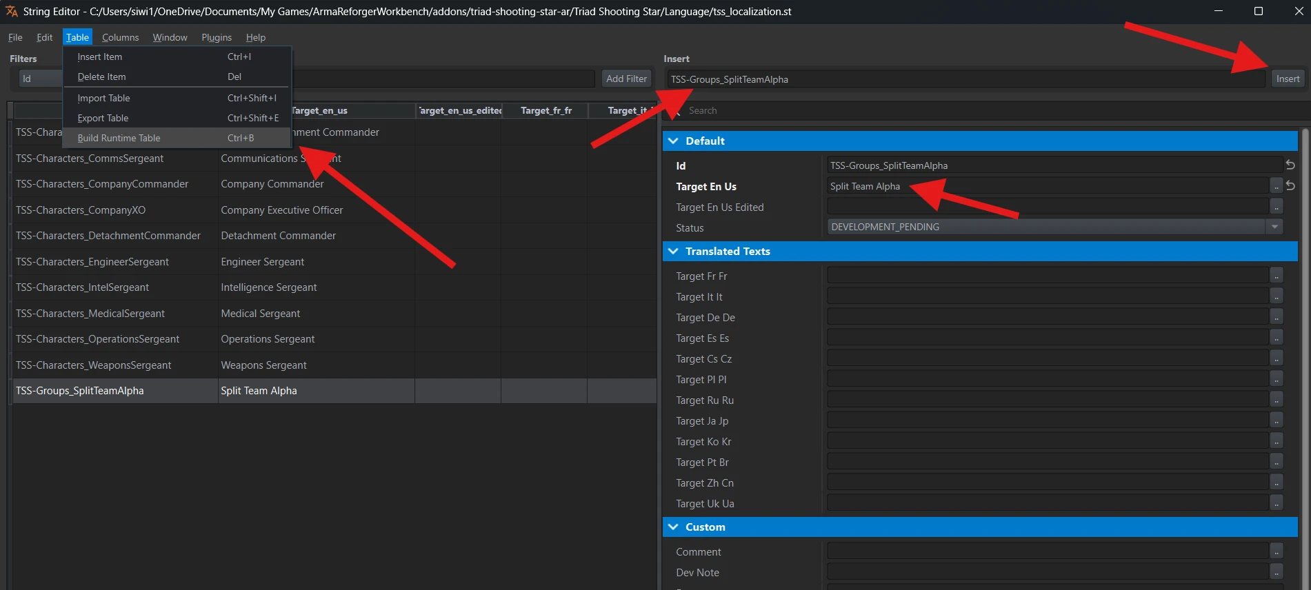Open the Columns menu
The image size is (1311, 590).
tap(120, 37)
